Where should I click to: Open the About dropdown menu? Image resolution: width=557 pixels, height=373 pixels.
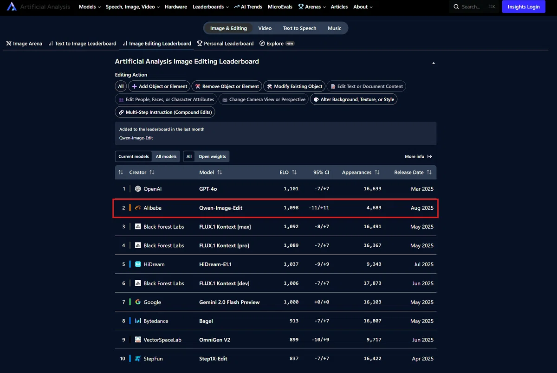point(363,7)
